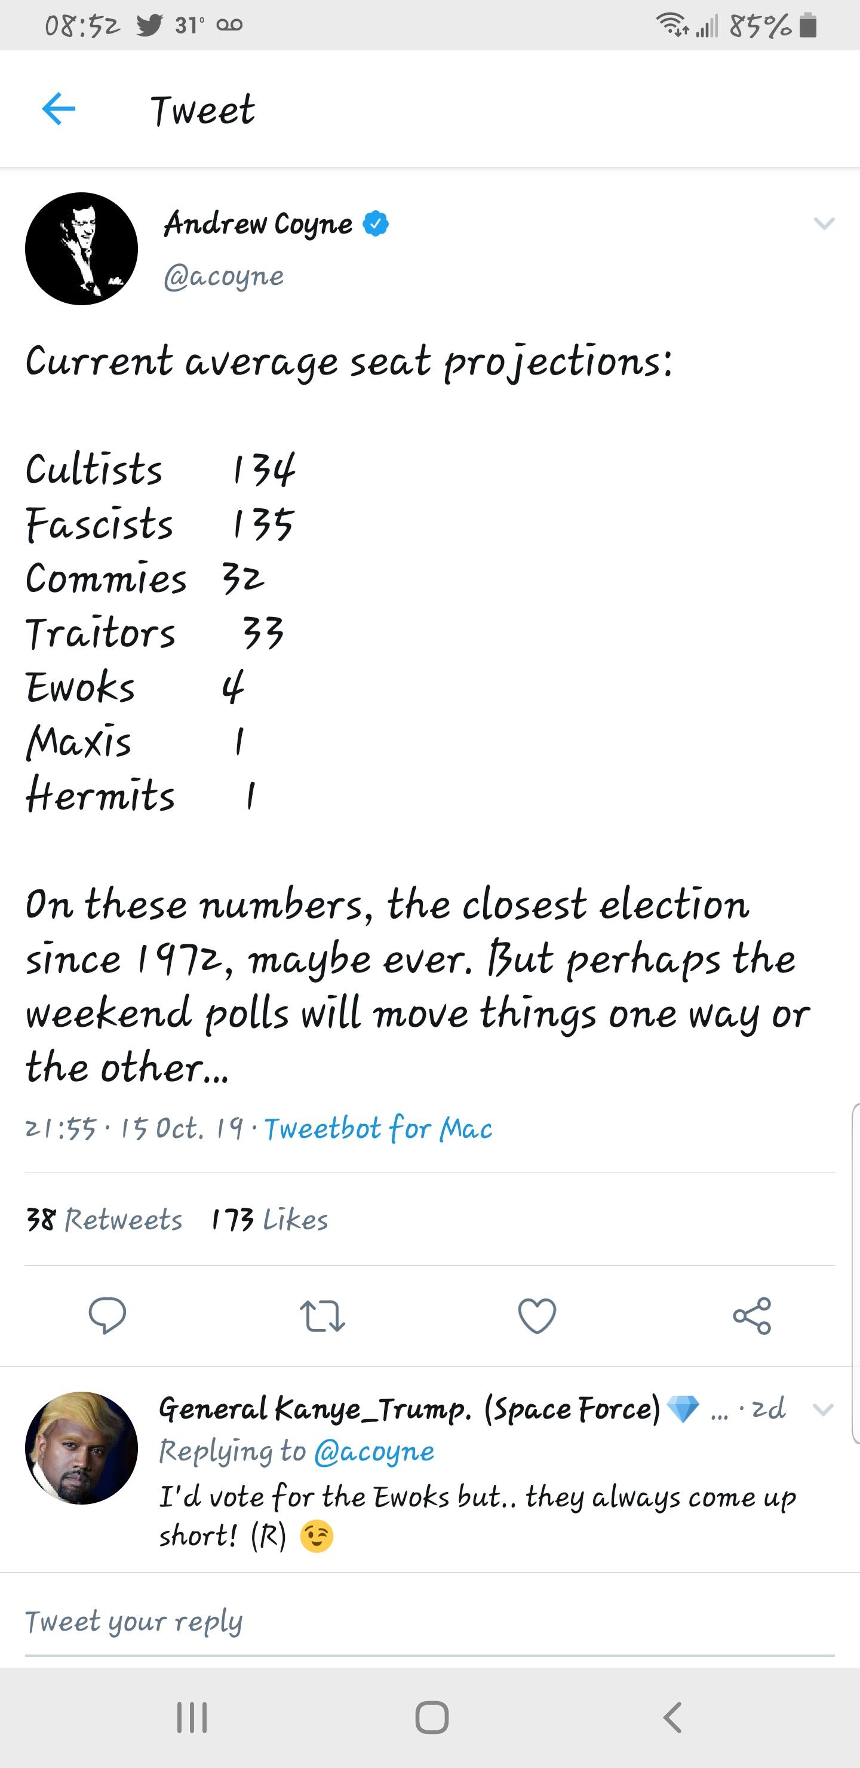Viewport: 860px width, 1768px height.
Task: Tap the reply speech bubble icon
Action: [x=107, y=1315]
